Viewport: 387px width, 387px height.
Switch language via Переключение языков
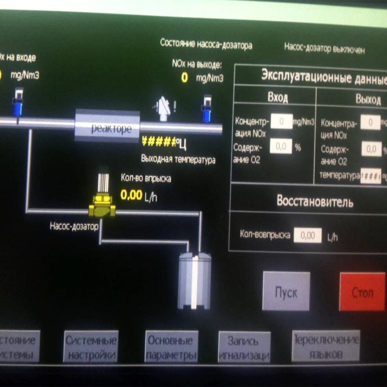click(325, 347)
